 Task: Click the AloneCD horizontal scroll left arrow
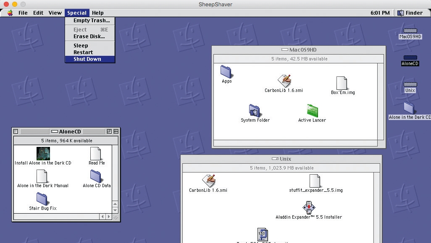[x=102, y=217]
